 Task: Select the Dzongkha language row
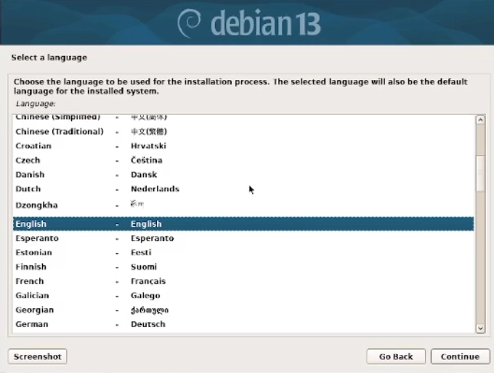point(243,205)
